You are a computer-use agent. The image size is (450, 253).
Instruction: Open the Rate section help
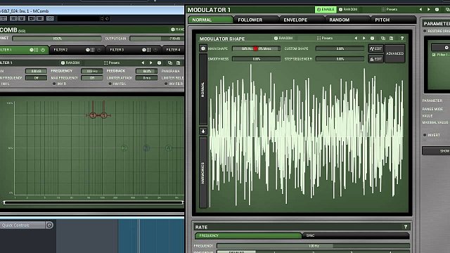pos(406,226)
